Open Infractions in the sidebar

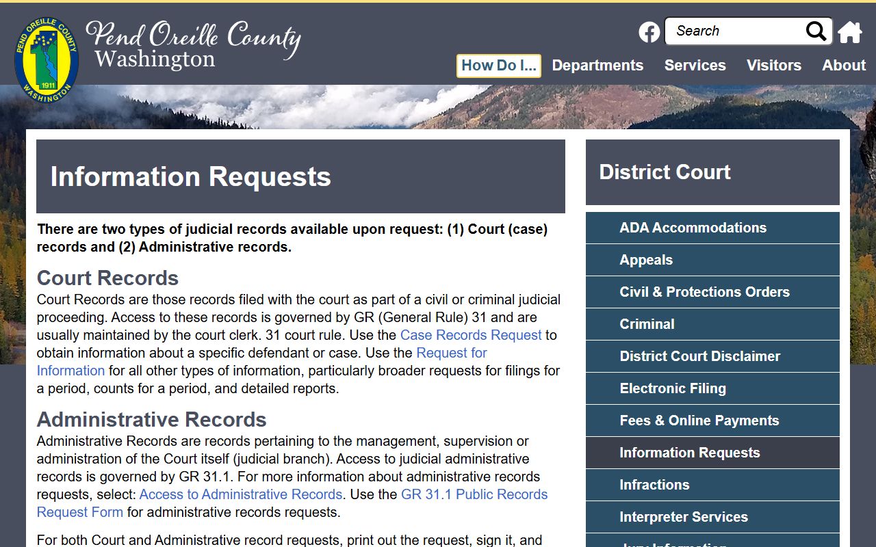tap(712, 485)
